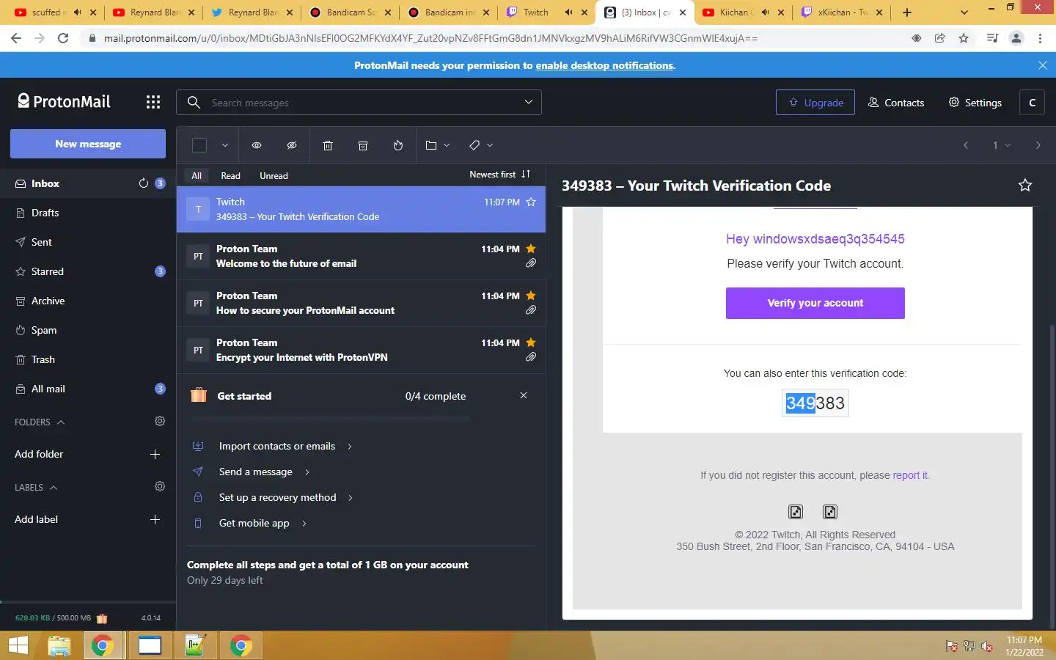Open Windows Start button
The height and width of the screenshot is (660, 1056).
[x=18, y=645]
